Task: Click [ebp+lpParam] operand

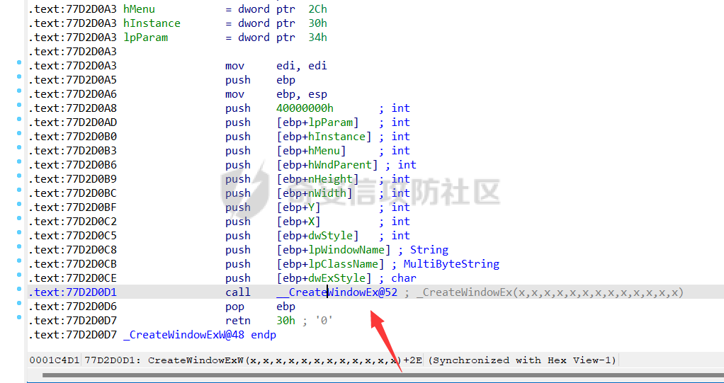Action: coord(317,122)
